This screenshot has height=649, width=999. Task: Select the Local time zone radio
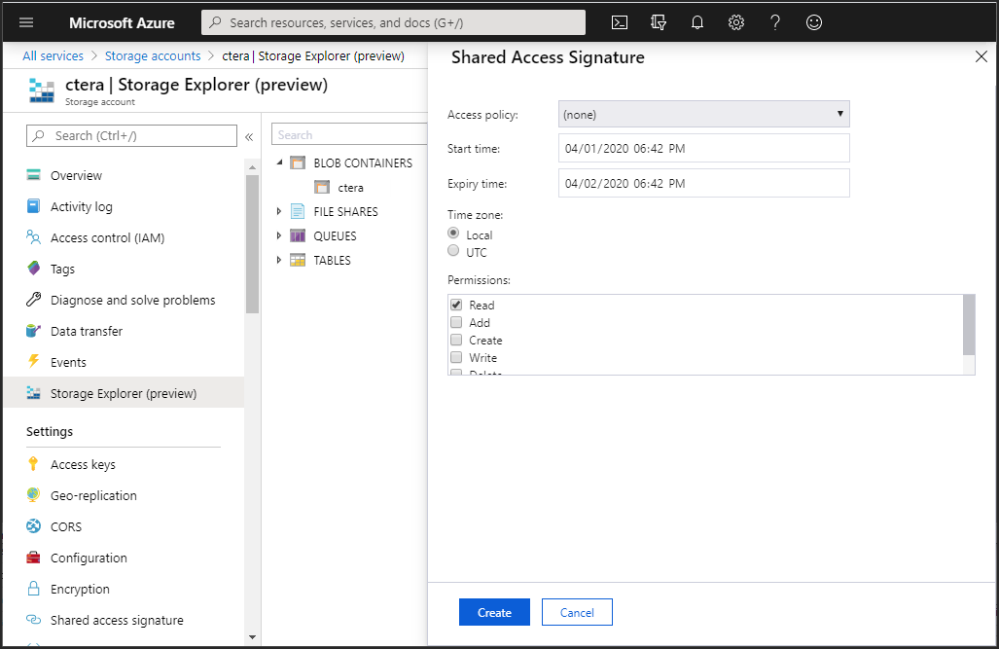coord(453,234)
